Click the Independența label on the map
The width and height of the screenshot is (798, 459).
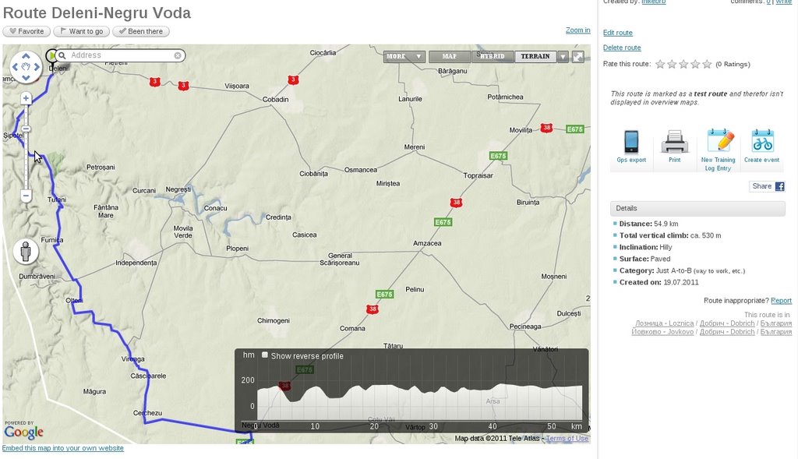[x=136, y=263]
